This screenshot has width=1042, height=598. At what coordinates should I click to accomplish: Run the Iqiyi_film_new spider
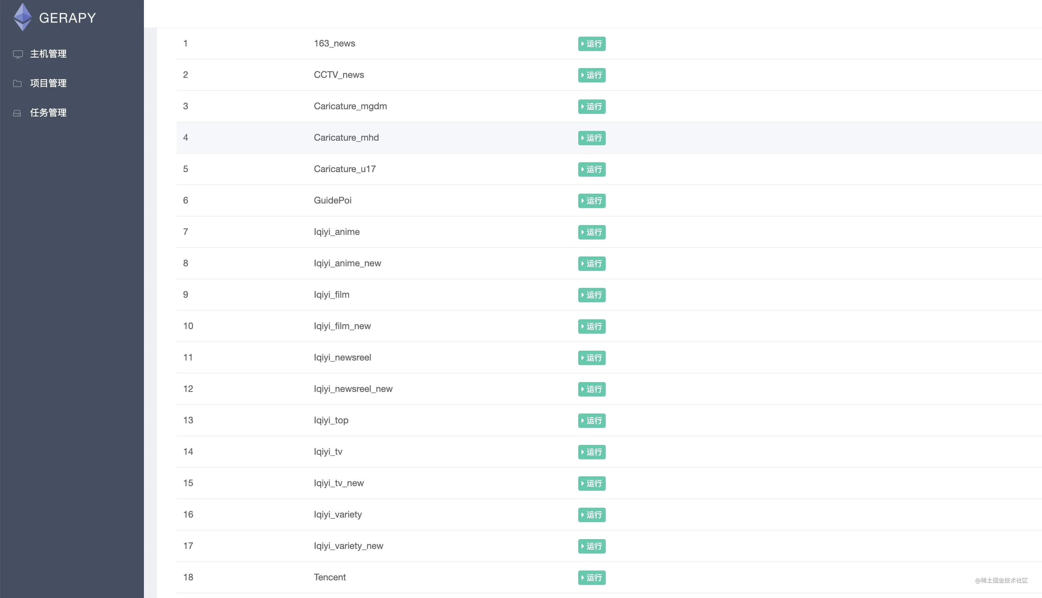(592, 326)
